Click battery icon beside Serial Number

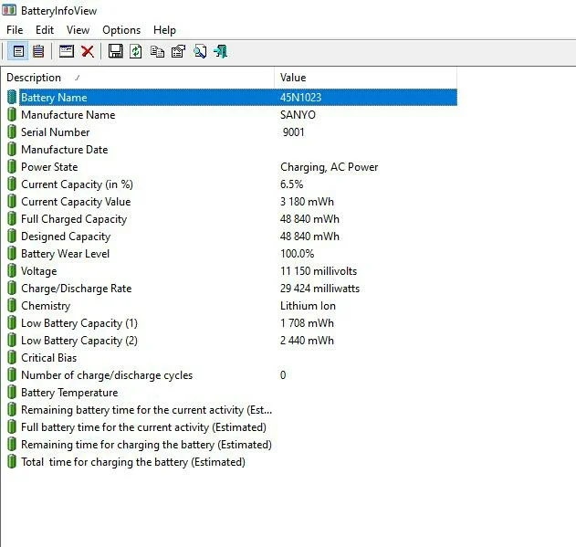tap(12, 132)
